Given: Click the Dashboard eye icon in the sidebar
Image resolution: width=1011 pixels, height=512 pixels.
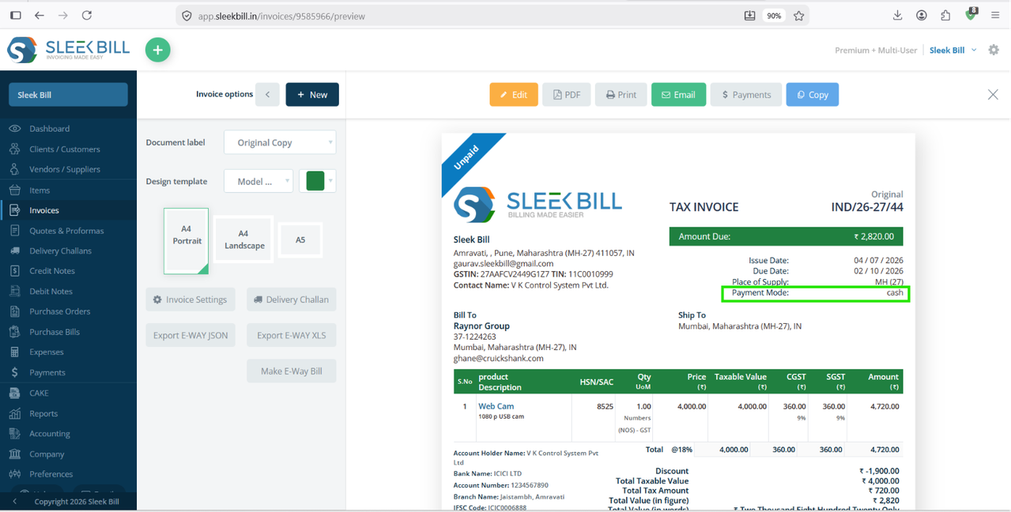Looking at the screenshot, I should pos(15,129).
